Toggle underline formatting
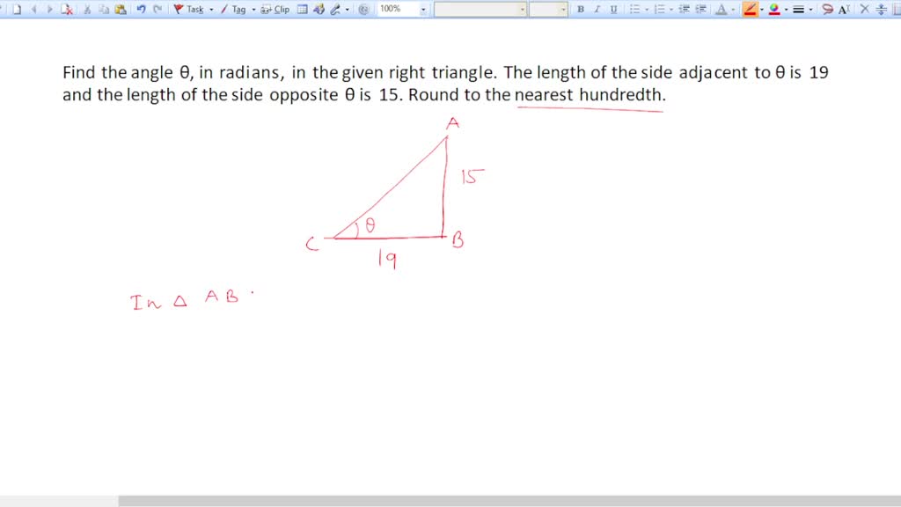This screenshot has width=901, height=507. pos(615,9)
